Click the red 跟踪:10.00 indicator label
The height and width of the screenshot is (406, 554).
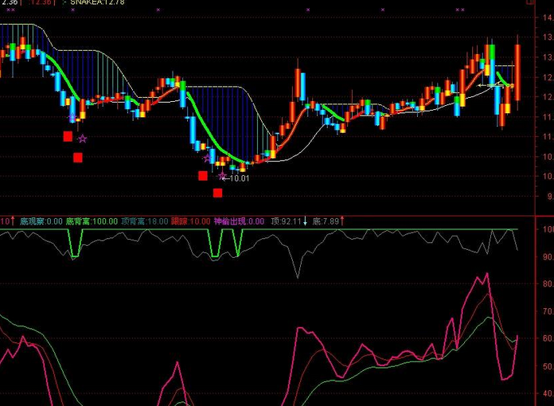pos(191,221)
